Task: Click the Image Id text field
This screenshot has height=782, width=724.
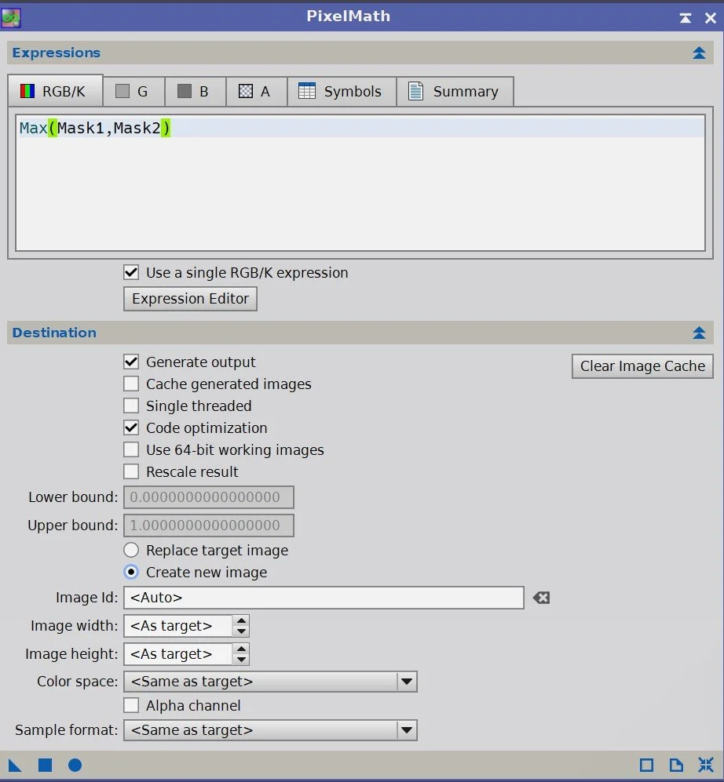Action: 324,598
